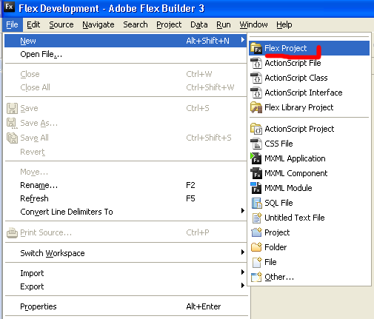The width and height of the screenshot is (374, 319).
Task: Click the ActionScript Project icon
Action: tap(256, 129)
